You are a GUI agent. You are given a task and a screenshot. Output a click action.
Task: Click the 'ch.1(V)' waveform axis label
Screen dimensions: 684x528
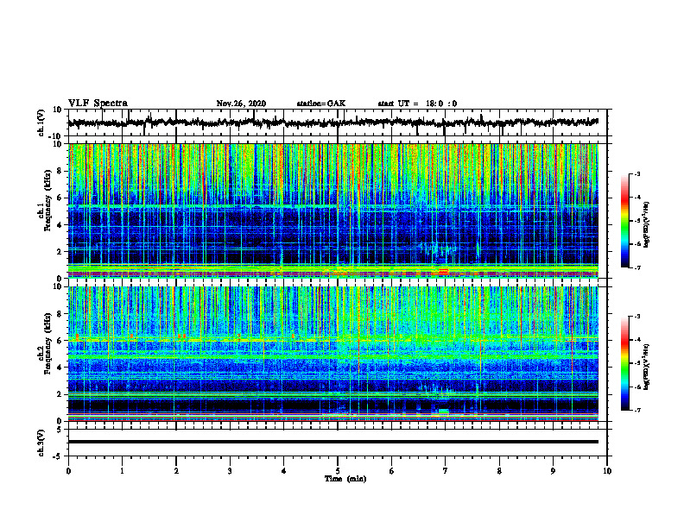click(41, 123)
